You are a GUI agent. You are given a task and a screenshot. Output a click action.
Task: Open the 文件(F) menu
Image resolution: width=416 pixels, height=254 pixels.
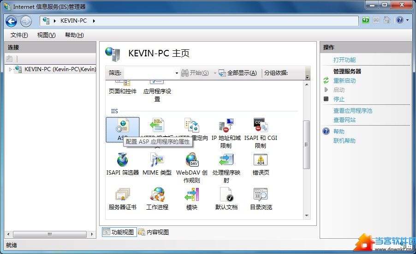pyautogui.click(x=19, y=35)
